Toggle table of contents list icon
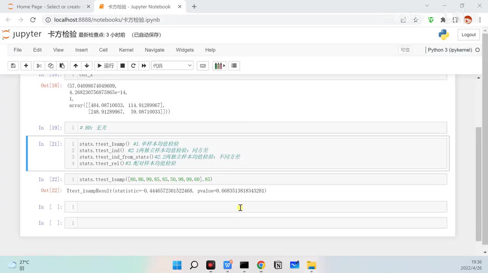Screen dimensions: 488x273 234,66
